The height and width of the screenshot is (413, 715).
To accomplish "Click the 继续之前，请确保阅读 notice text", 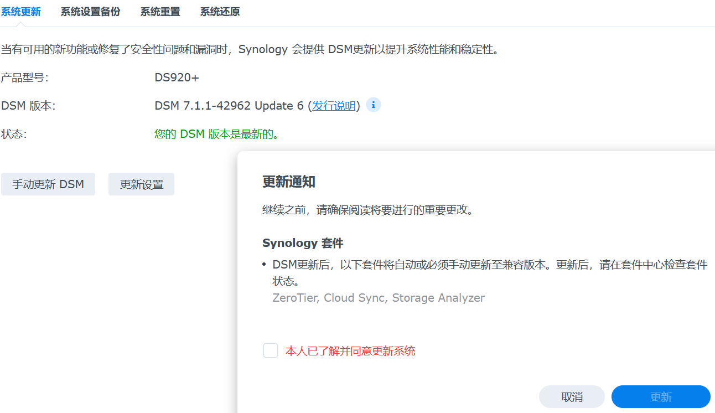I will [367, 210].
